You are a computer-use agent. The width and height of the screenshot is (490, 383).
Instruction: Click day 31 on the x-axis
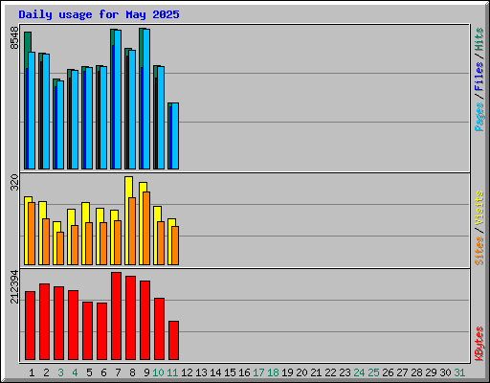459,372
